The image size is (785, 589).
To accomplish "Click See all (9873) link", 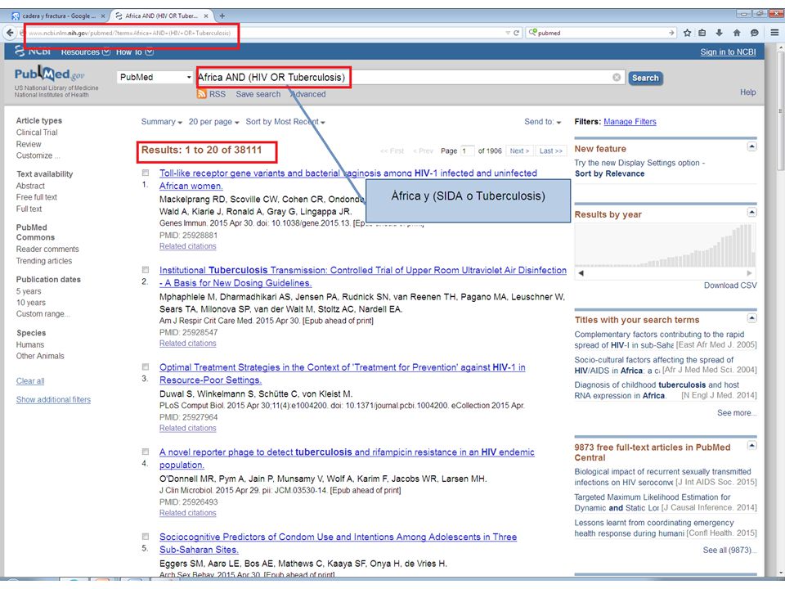I will click(x=729, y=550).
